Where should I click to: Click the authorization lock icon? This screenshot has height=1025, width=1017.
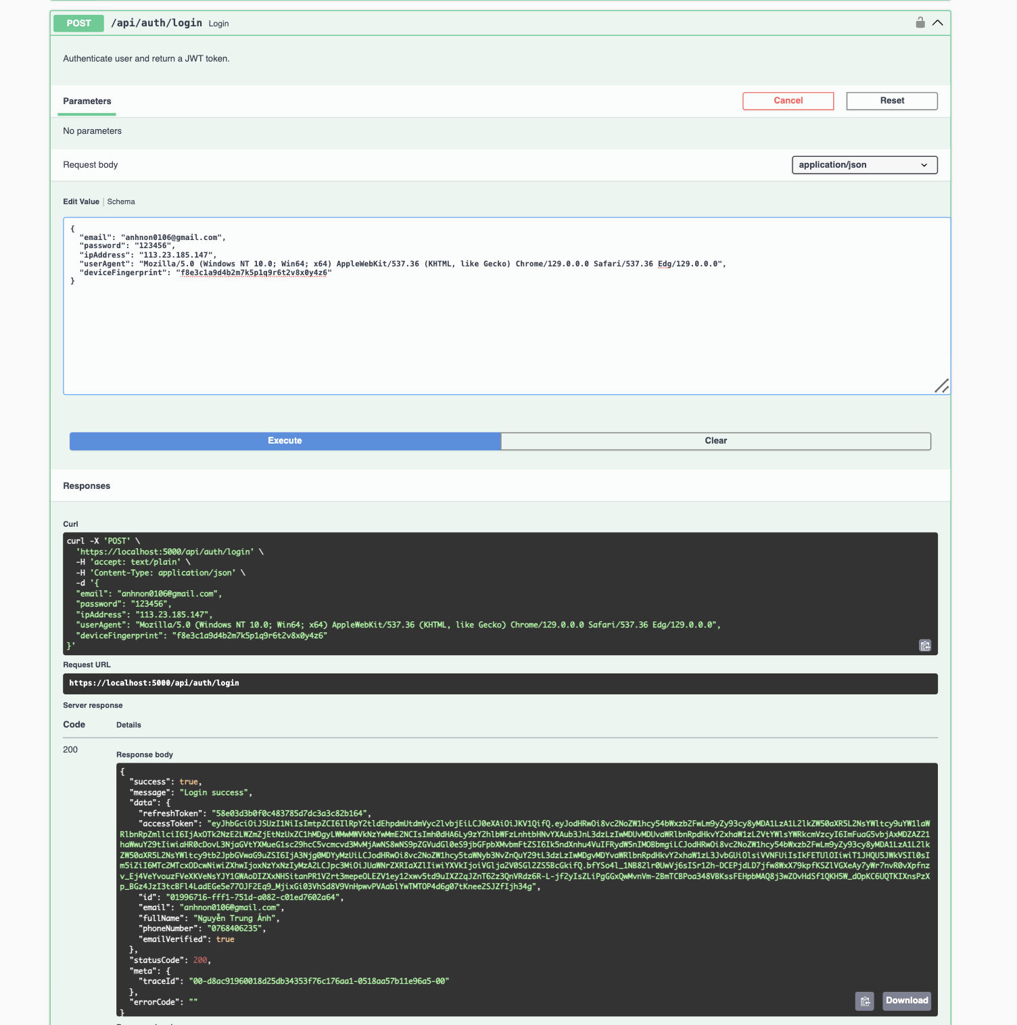pyautogui.click(x=920, y=22)
